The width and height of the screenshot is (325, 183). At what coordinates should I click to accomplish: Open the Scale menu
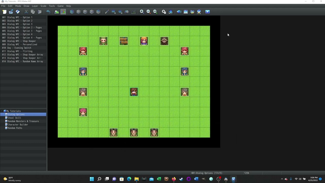pos(43,6)
